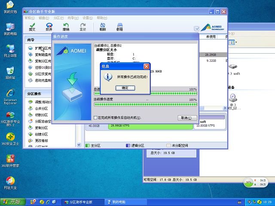This screenshot has width=275, height=206.
Task: Select the 迁移OS到SSD wizard icon
Action: (31, 67)
